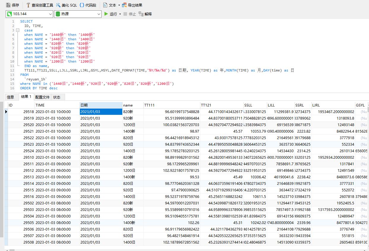This screenshot has width=369, height=251.
Task: Select the name cell in row 29521
Action: point(133,131)
